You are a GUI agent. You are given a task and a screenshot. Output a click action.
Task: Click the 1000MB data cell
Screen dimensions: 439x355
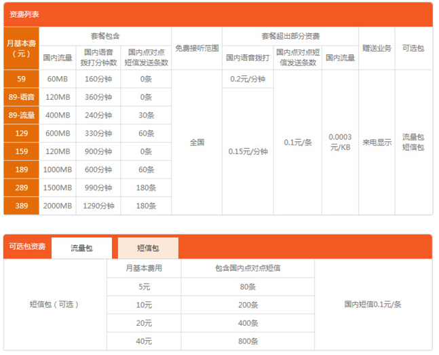[x=58, y=170]
